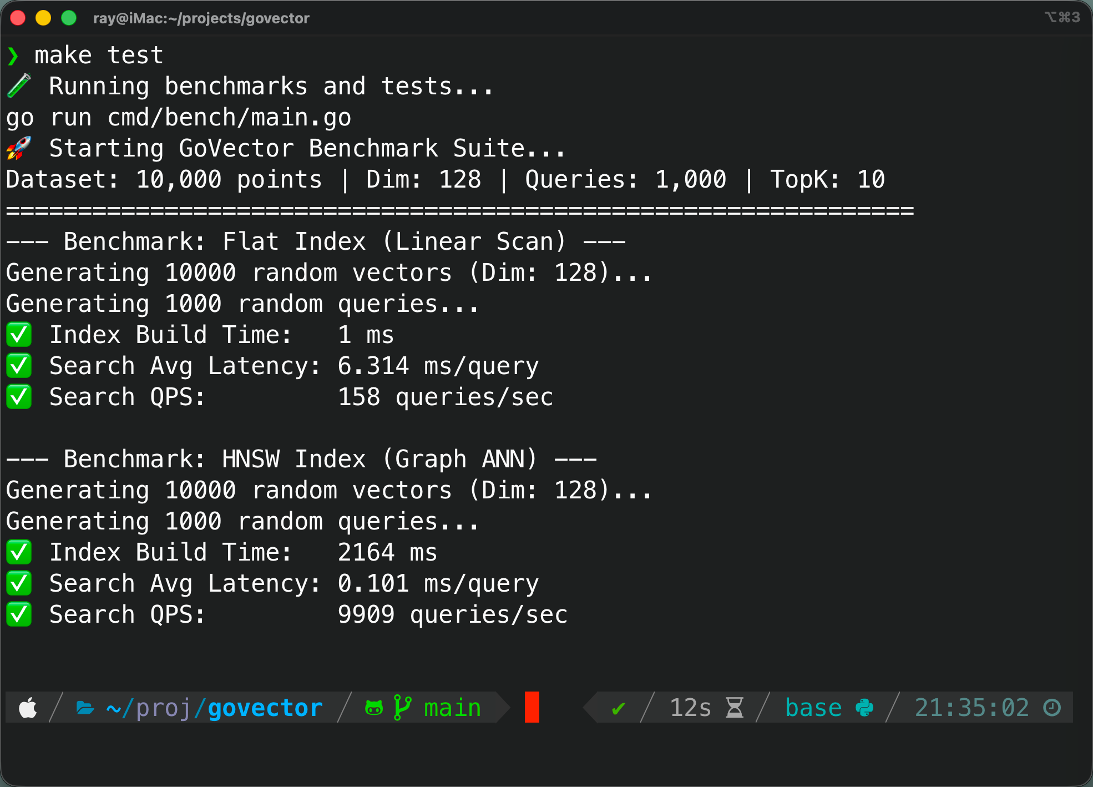Toggle the green check beside Search Avg Latency 6.314
The image size is (1093, 787).
coord(19,366)
